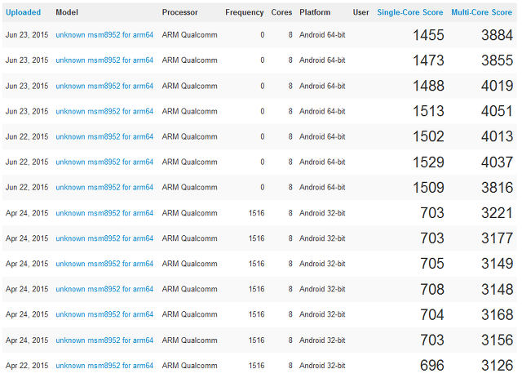Select the multi-core score 3816

(497, 188)
